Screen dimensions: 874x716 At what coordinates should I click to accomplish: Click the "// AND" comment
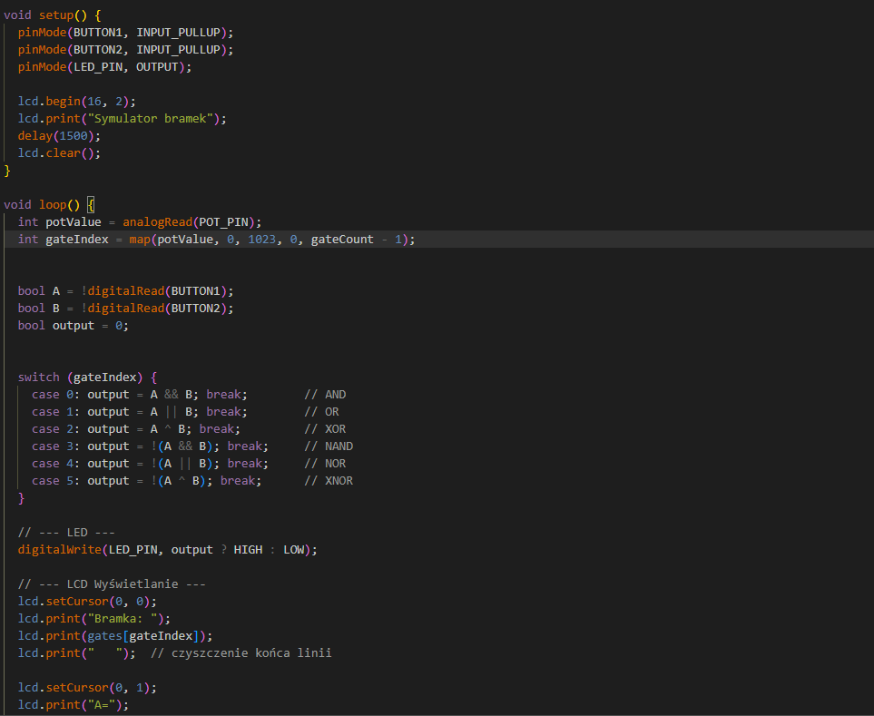click(325, 395)
